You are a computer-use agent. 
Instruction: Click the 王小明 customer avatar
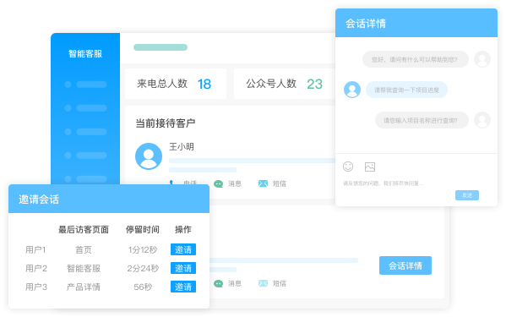(x=149, y=156)
